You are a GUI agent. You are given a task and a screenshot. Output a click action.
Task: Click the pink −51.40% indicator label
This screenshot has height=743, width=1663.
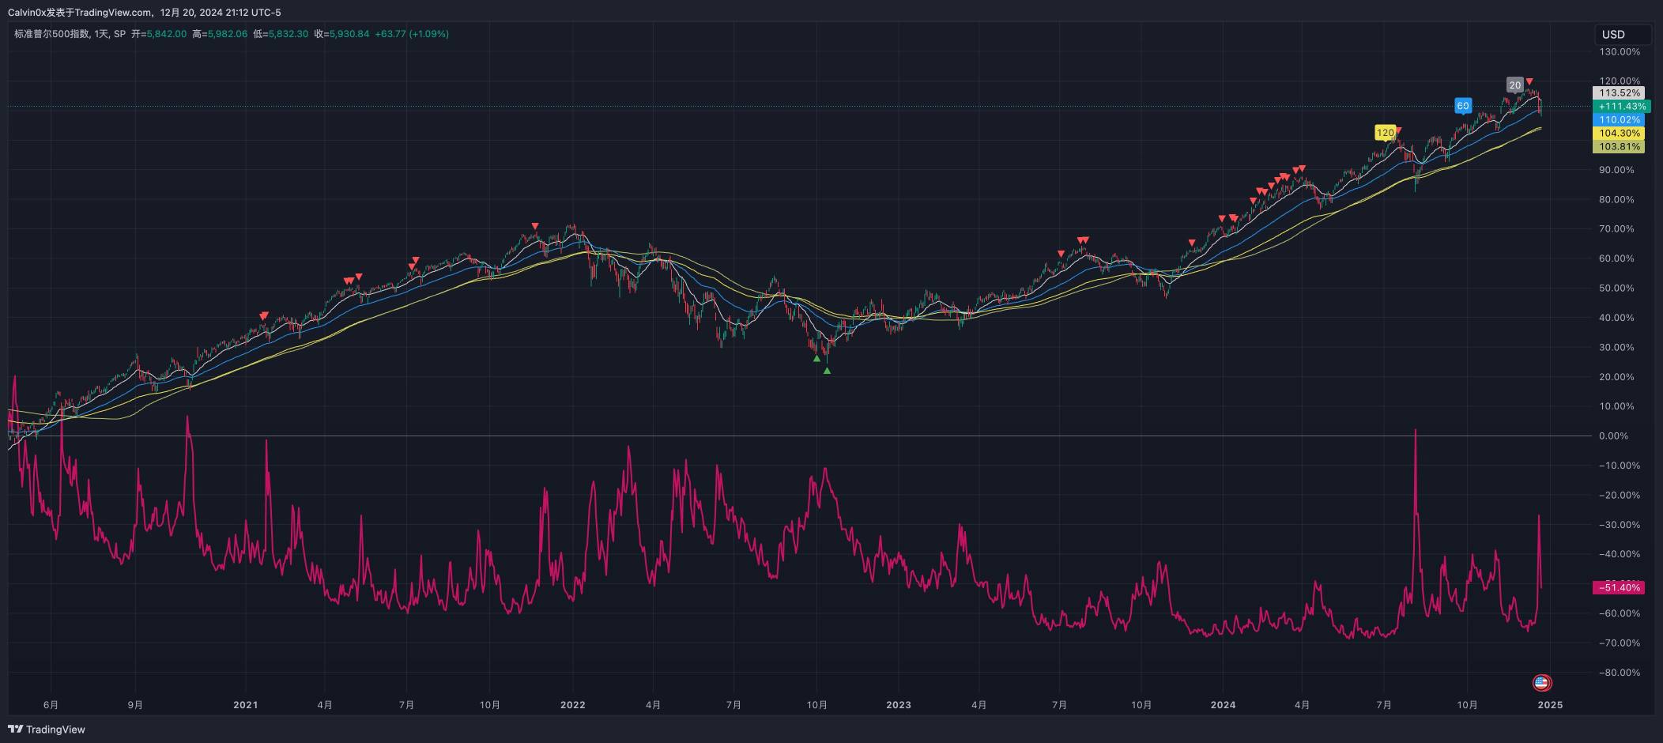point(1619,587)
